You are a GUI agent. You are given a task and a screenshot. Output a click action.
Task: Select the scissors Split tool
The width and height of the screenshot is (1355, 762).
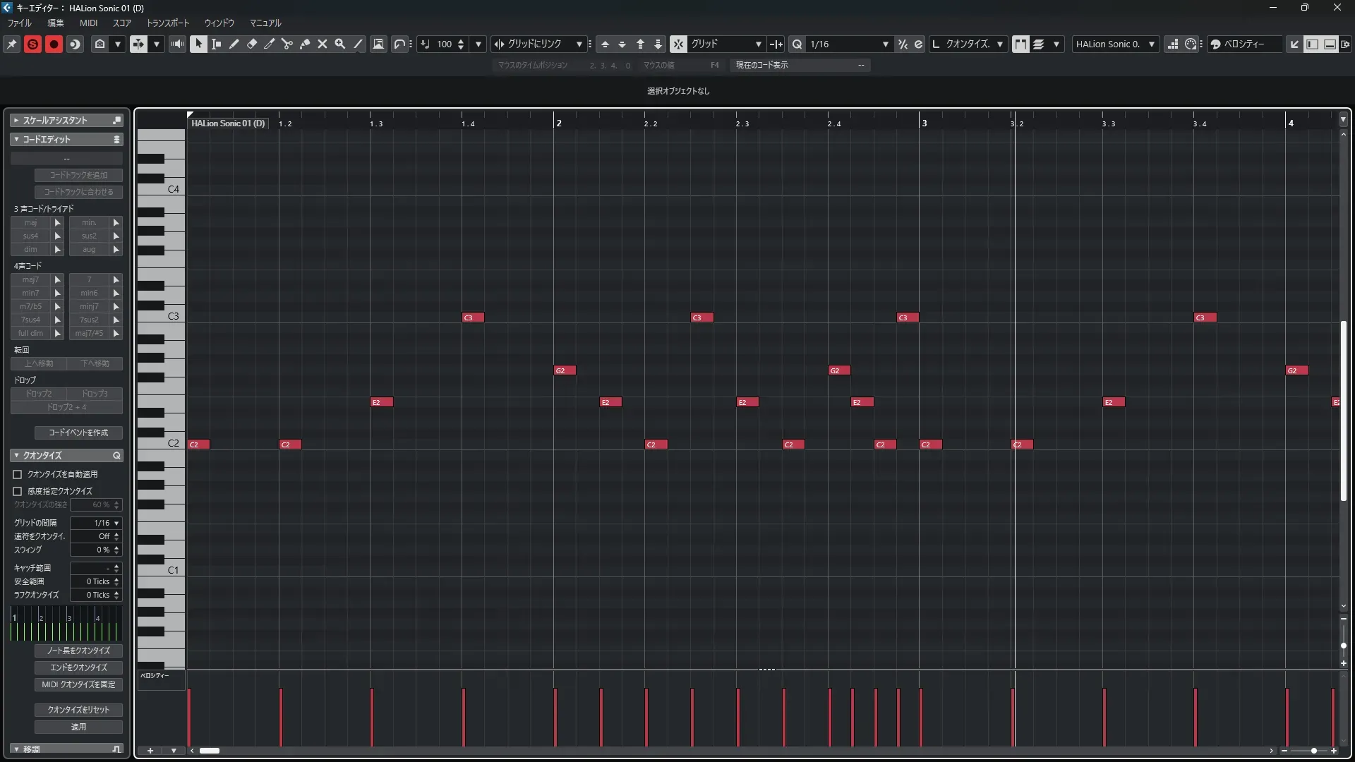pos(287,44)
